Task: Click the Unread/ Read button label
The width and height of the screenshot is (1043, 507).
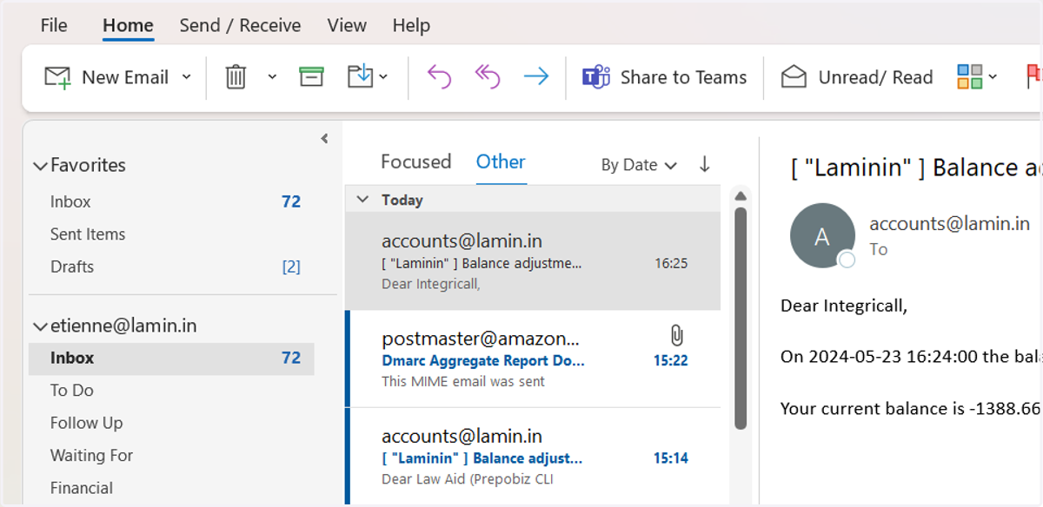Action: (x=875, y=77)
